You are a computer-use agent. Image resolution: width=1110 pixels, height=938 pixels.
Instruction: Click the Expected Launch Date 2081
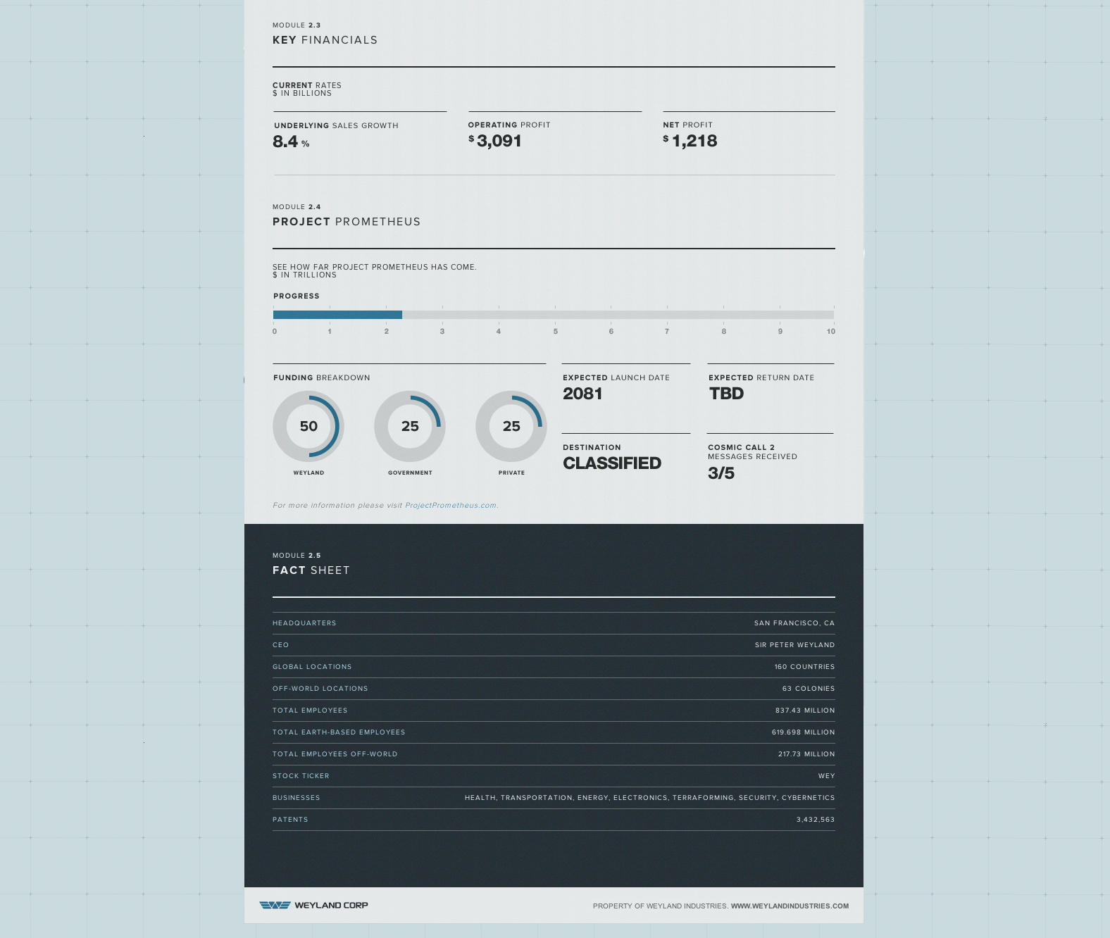[x=582, y=394]
